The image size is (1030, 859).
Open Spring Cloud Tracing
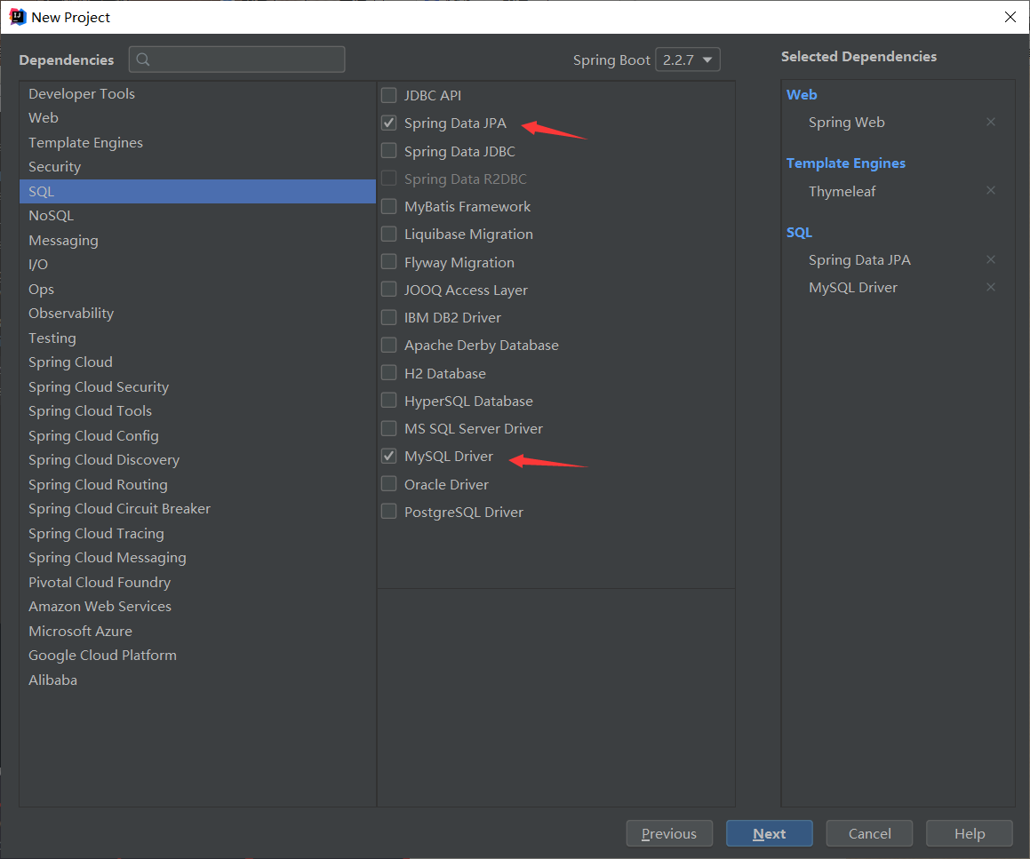tap(197, 533)
